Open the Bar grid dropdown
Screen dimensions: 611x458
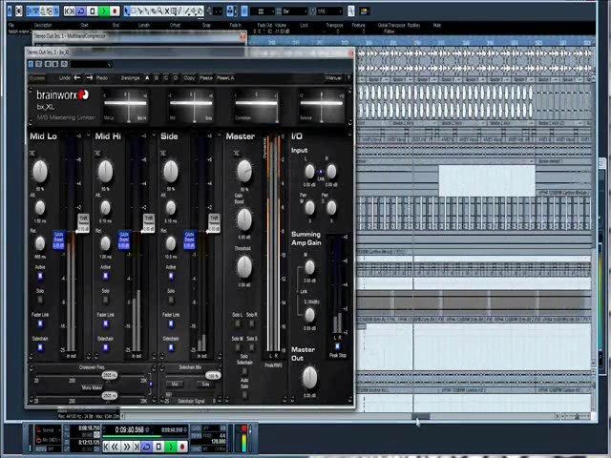(x=294, y=11)
